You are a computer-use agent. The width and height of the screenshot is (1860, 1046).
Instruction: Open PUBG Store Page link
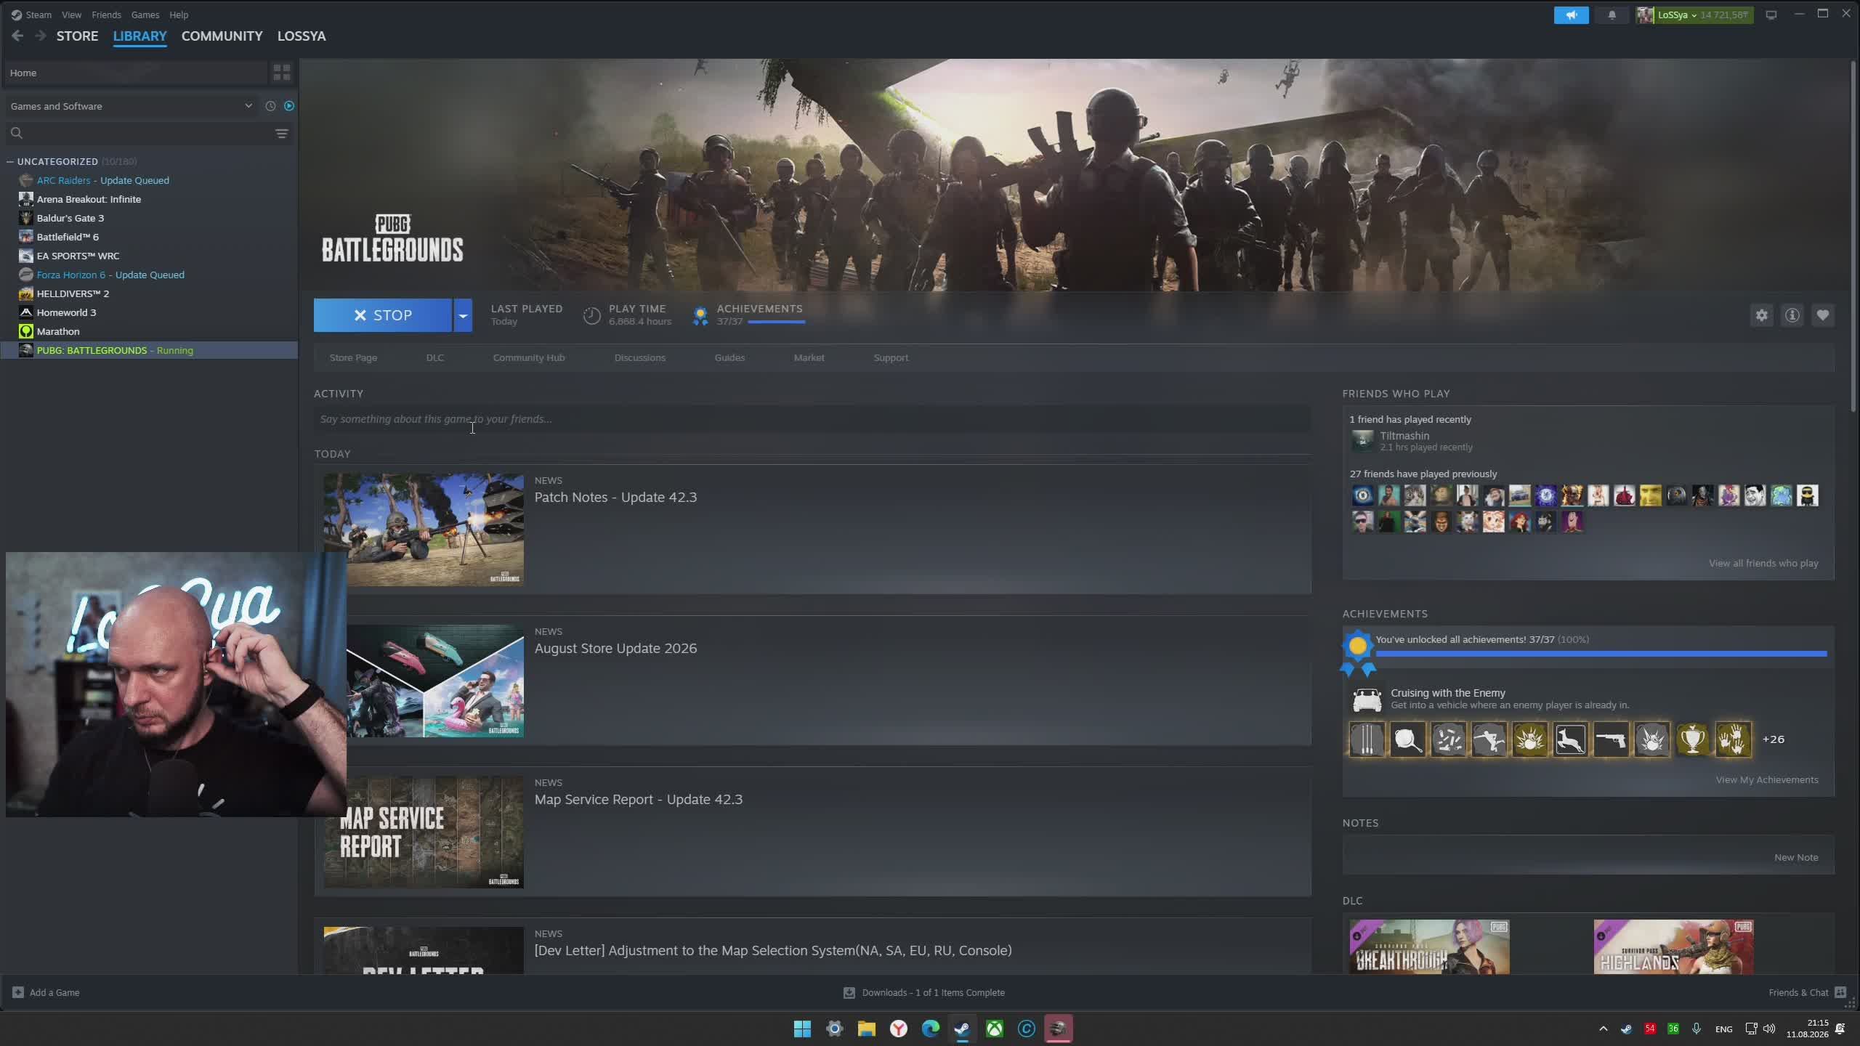coord(353,357)
